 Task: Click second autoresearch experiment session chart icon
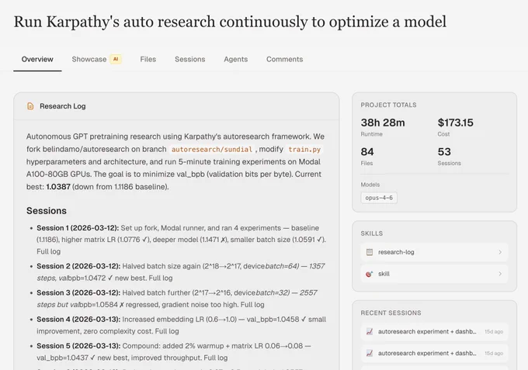pyautogui.click(x=370, y=353)
